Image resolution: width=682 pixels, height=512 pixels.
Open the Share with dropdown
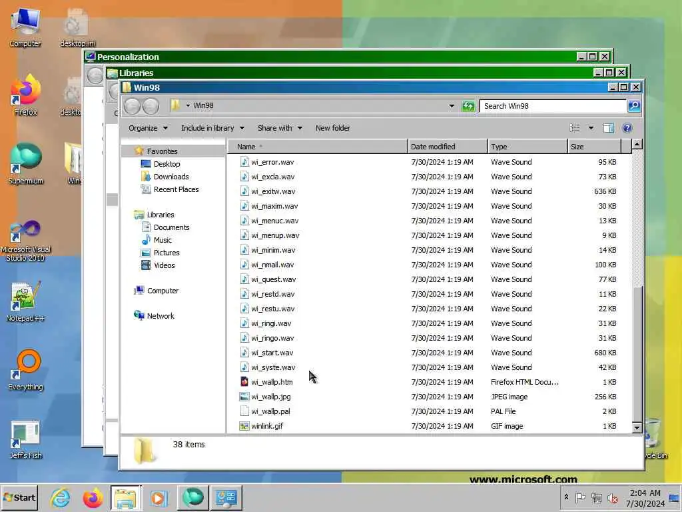click(280, 128)
